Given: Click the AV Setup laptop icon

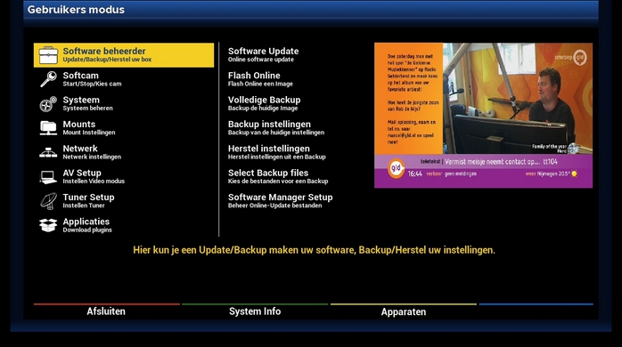Looking at the screenshot, I should 48,177.
